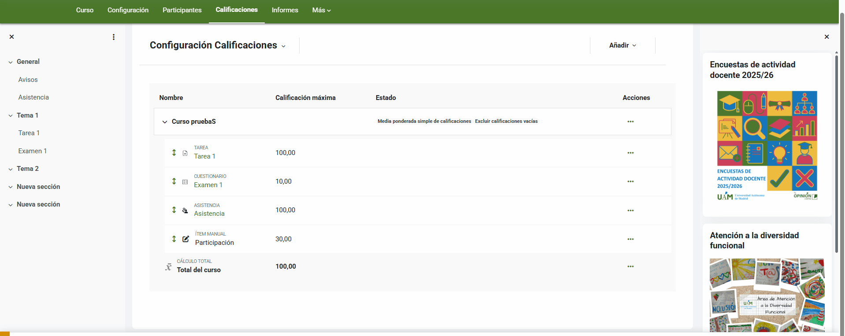Select the Calificaciones tab
Screen dimensions: 845x336
point(237,10)
